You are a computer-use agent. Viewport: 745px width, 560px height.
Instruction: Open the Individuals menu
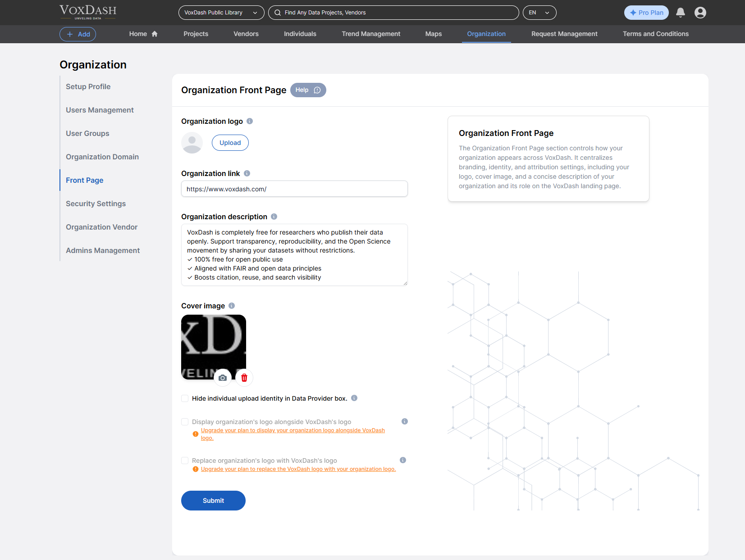click(x=300, y=34)
